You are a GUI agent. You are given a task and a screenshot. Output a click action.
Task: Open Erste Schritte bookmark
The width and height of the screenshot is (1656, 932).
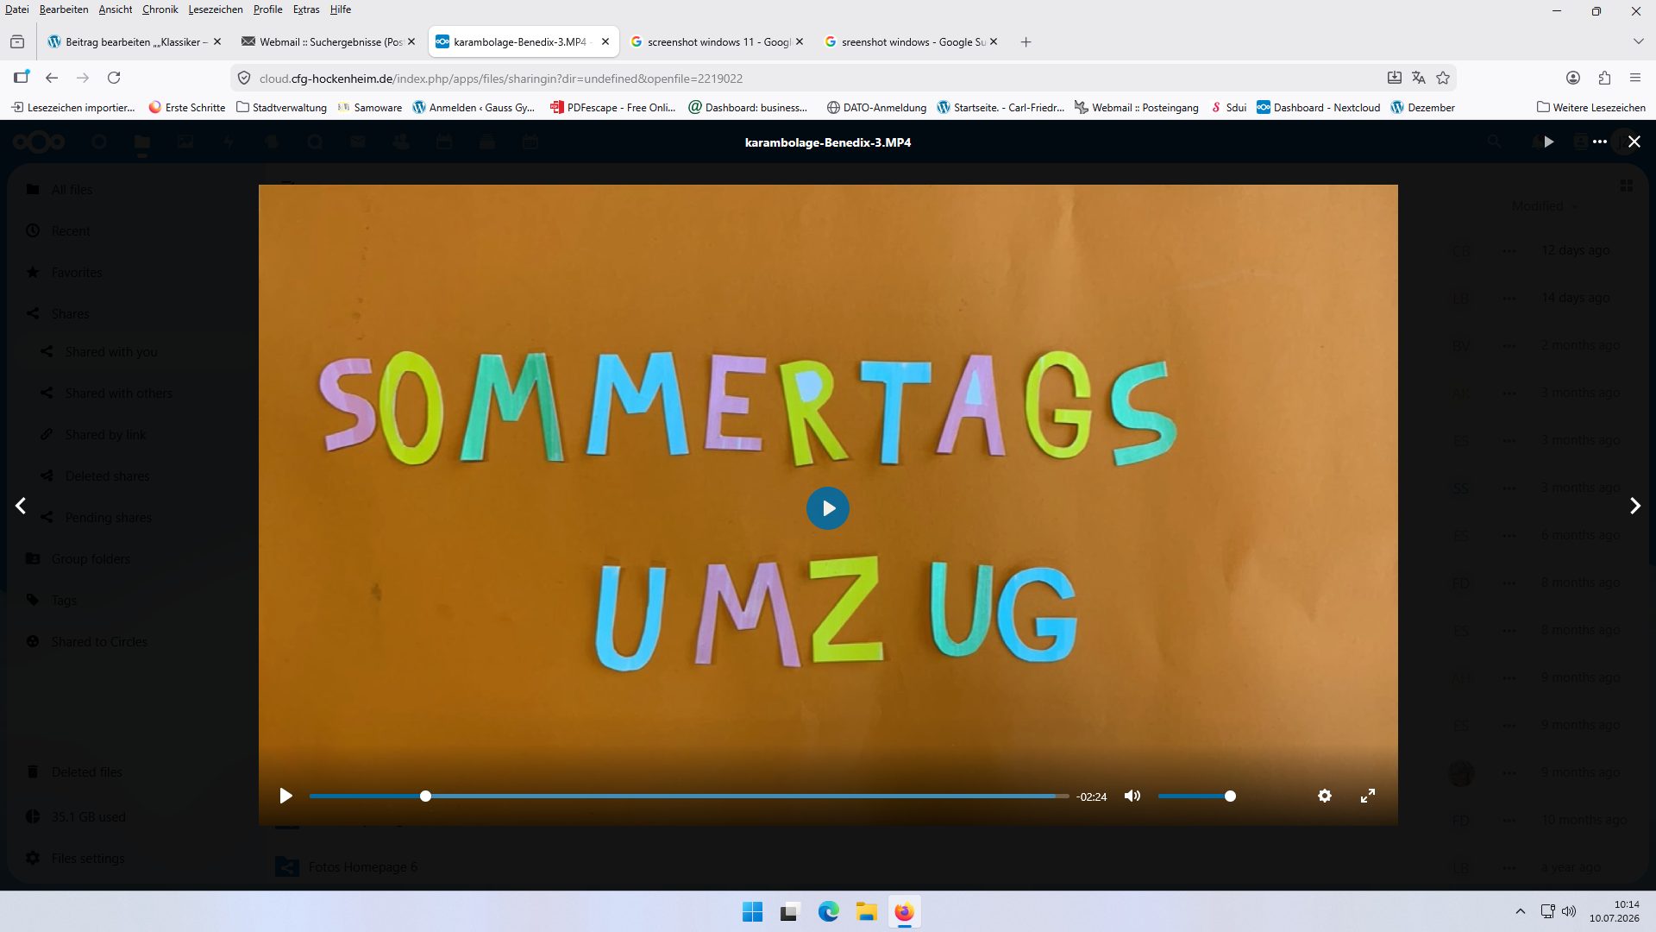coord(186,107)
